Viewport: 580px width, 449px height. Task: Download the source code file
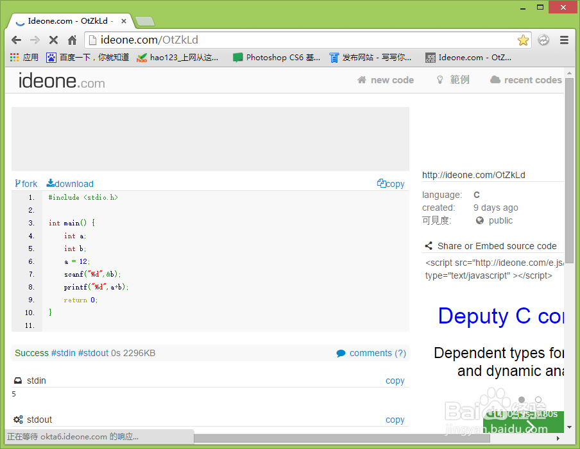click(x=70, y=184)
